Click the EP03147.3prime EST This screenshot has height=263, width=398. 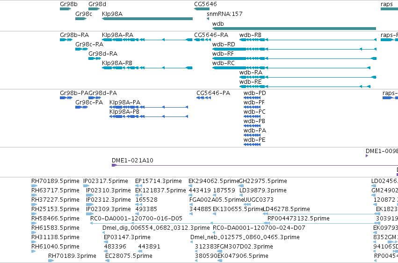pyautogui.click(x=106, y=242)
